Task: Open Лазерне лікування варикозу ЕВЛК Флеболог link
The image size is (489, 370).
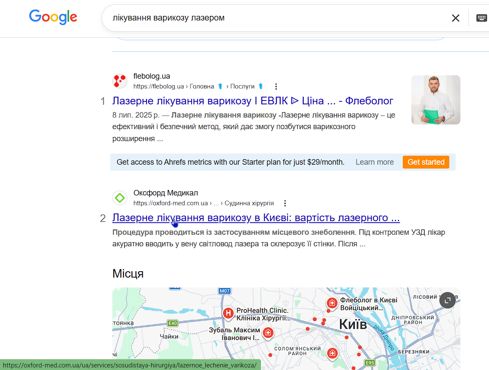Action: [x=252, y=101]
